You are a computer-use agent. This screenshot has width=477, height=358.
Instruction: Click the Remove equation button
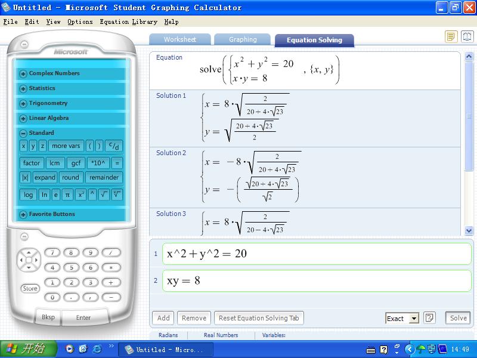(194, 318)
